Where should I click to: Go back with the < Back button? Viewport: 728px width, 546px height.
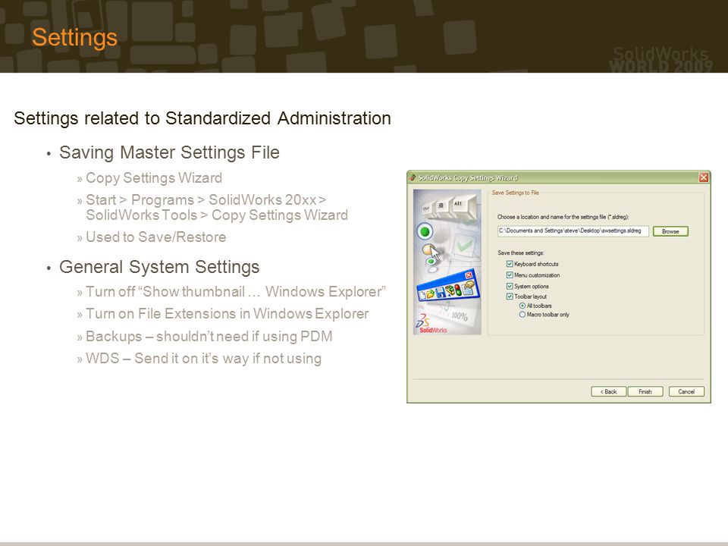[x=608, y=391]
